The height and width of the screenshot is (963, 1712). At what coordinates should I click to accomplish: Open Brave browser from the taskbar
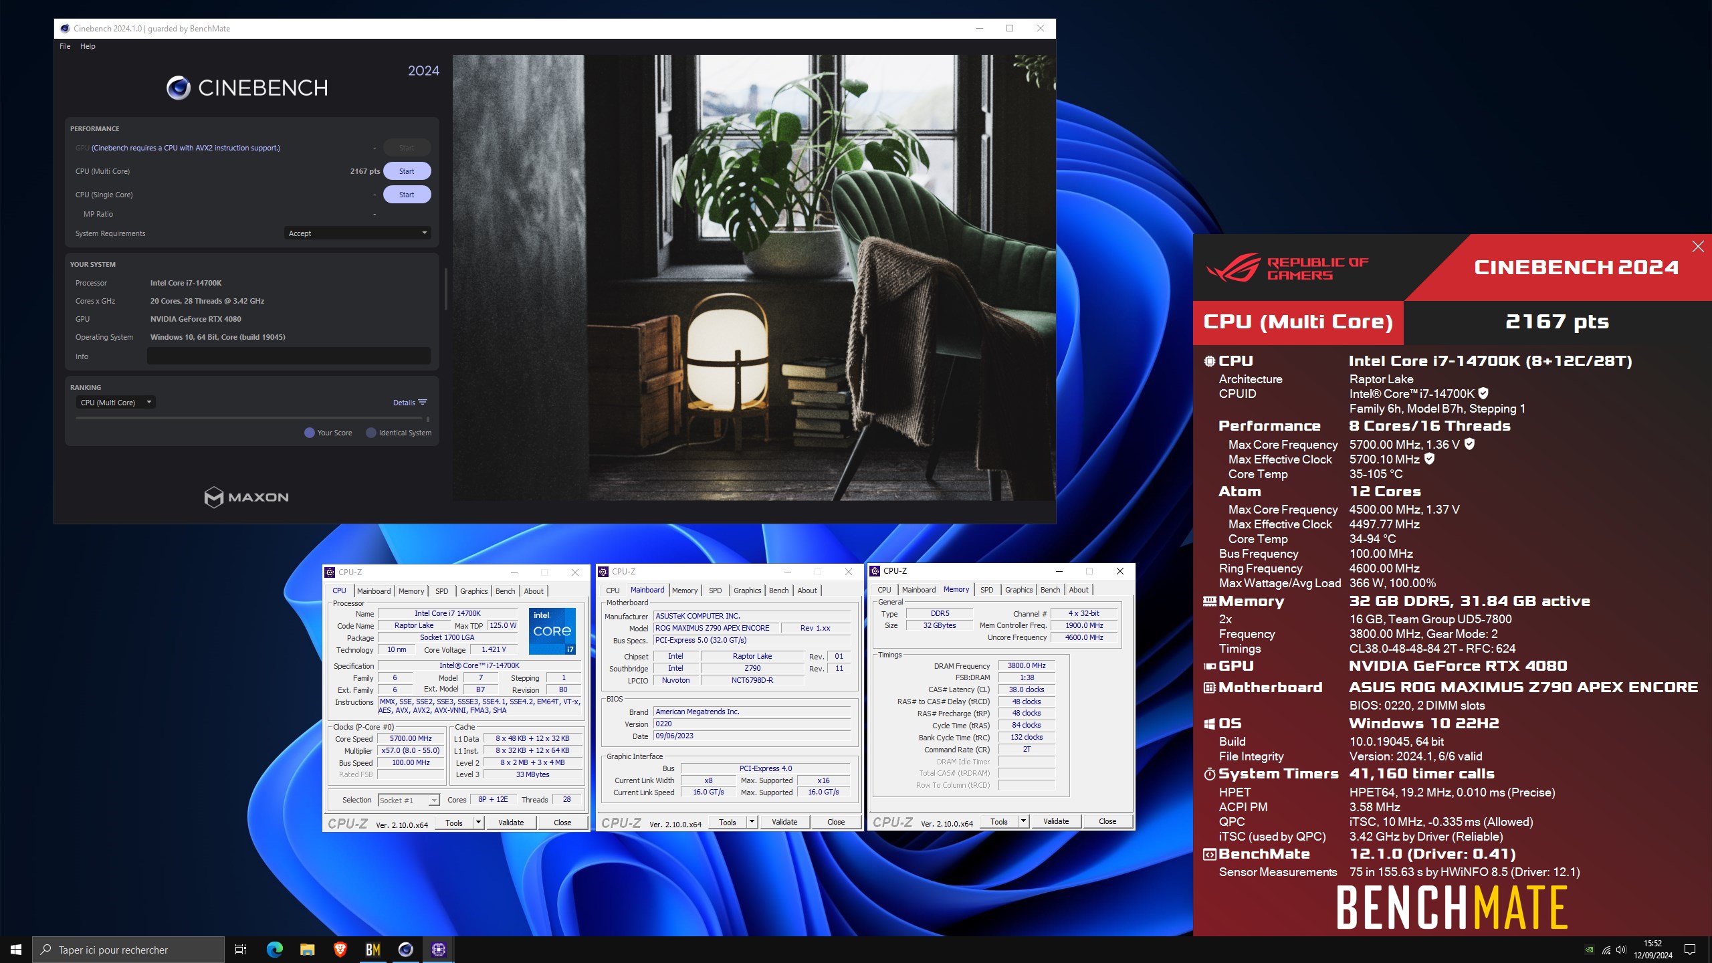click(x=340, y=950)
